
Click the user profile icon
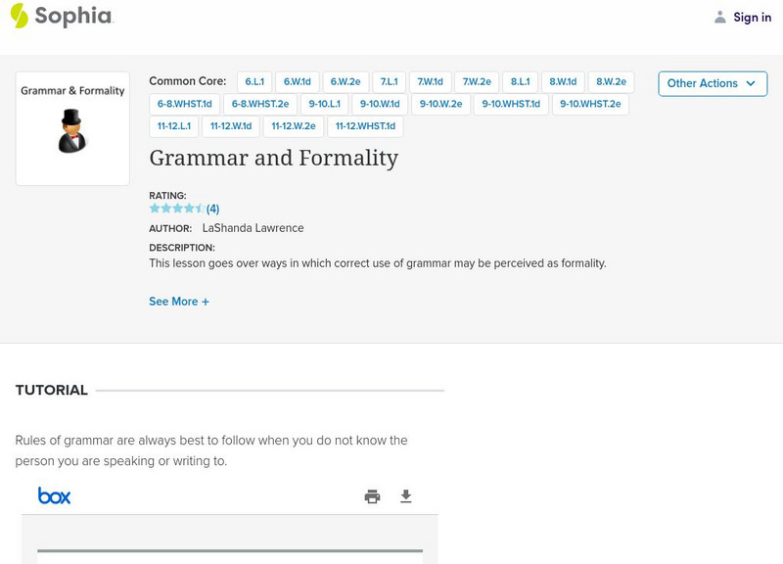[x=720, y=17]
